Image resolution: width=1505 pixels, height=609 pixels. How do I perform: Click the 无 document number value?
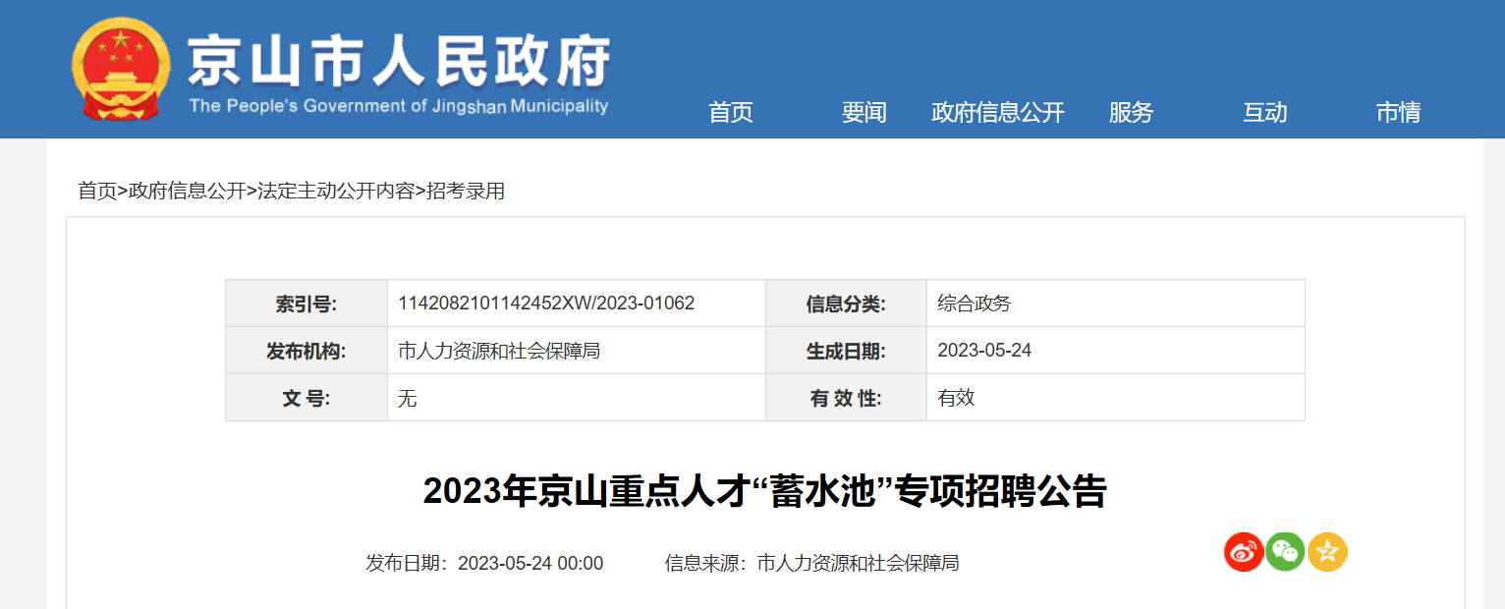(x=407, y=398)
